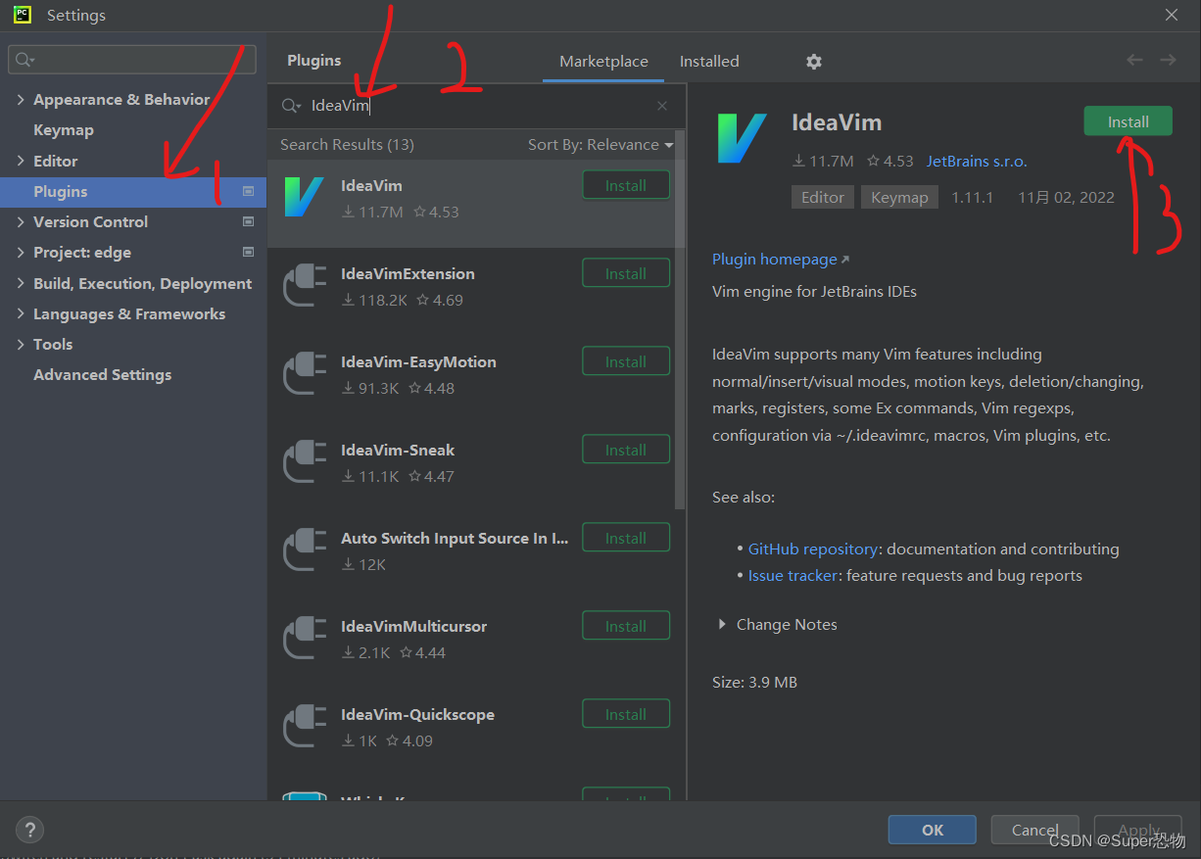Expand the Change Notes section
This screenshot has height=859, width=1201.
click(x=722, y=625)
